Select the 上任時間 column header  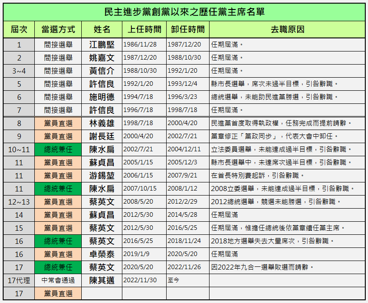click(x=144, y=29)
